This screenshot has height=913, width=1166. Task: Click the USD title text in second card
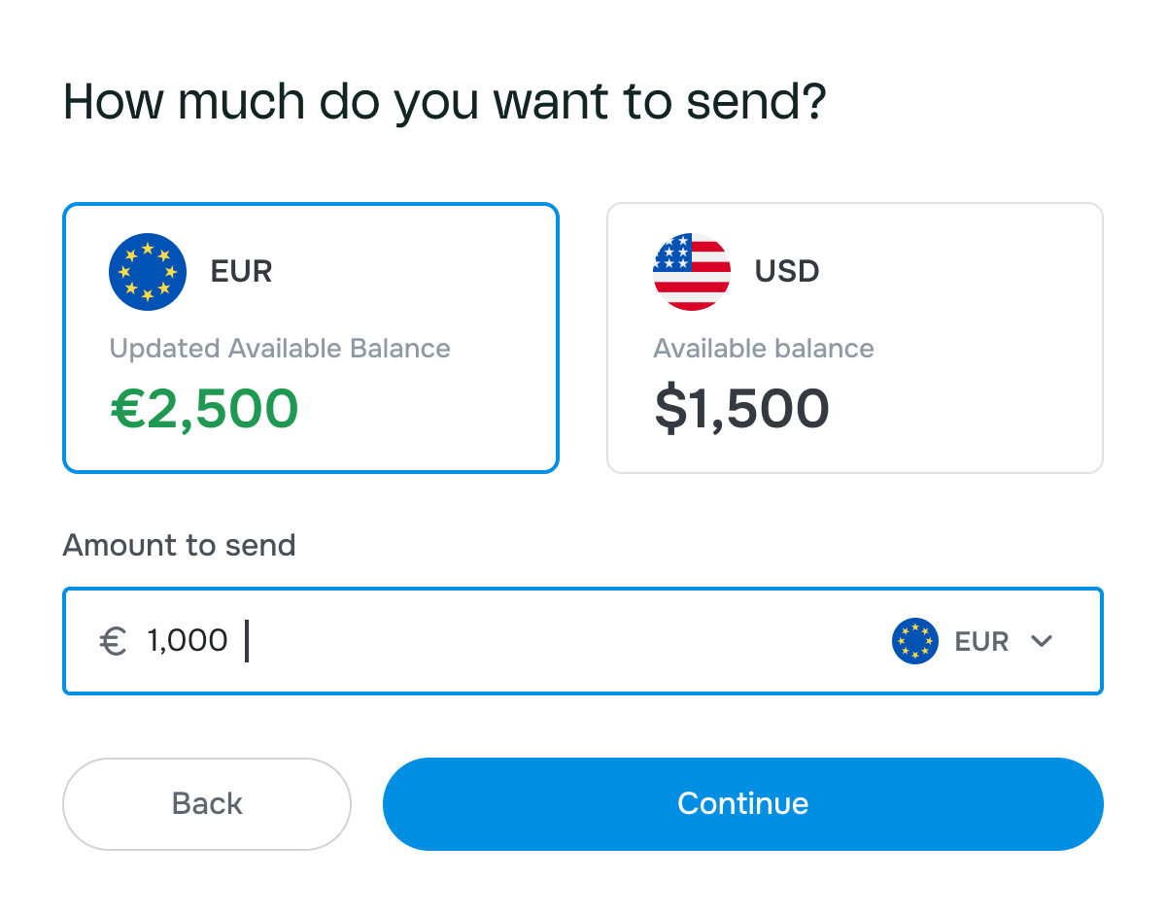787,271
